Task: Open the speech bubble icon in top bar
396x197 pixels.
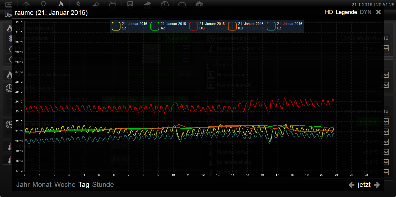Action: pos(182,4)
